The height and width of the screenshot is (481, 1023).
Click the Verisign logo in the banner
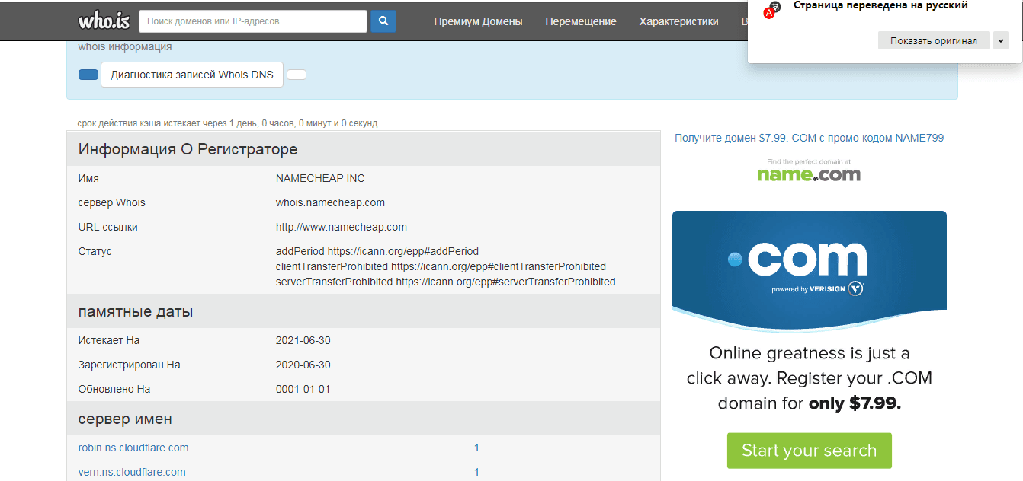pyautogui.click(x=817, y=289)
